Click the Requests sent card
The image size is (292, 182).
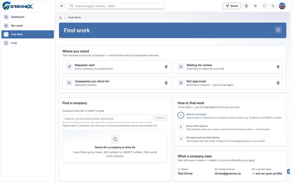point(116,67)
